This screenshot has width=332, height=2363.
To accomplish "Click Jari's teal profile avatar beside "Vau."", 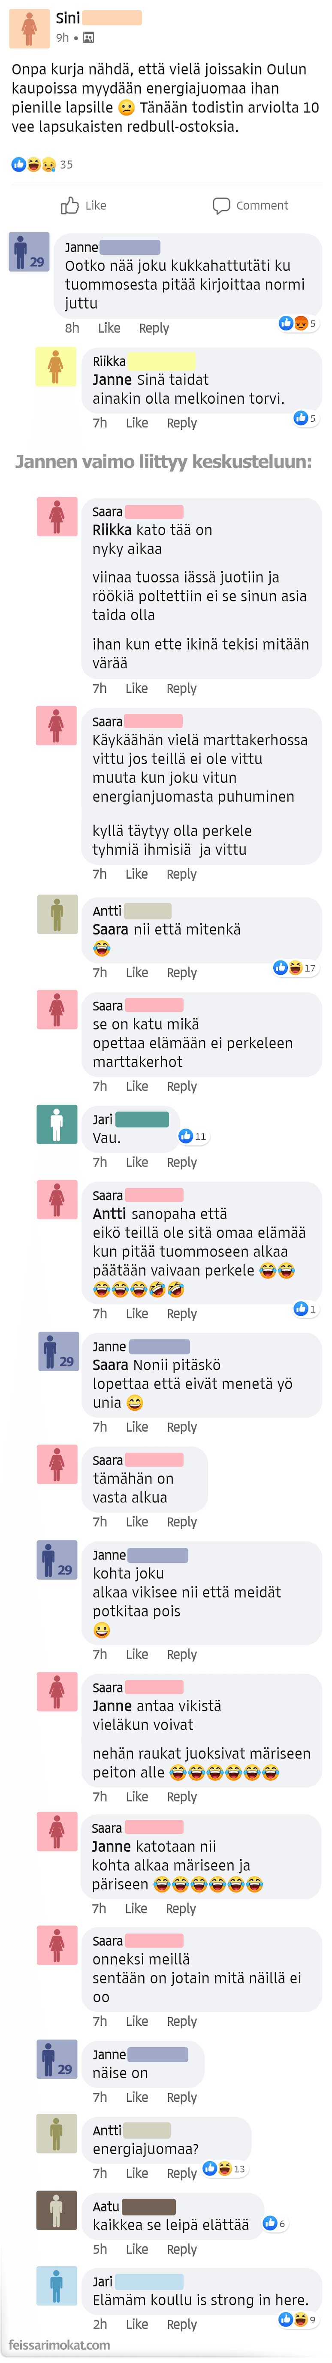I will tap(56, 1124).
